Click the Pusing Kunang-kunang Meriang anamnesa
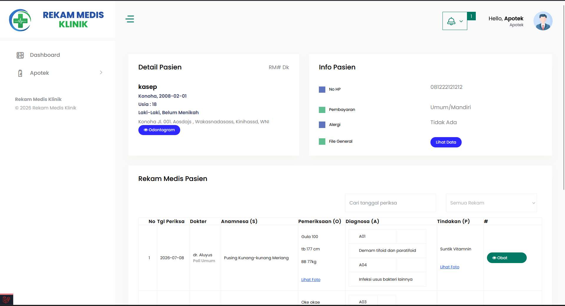Viewport: 565px width, 306px height. (x=256, y=258)
